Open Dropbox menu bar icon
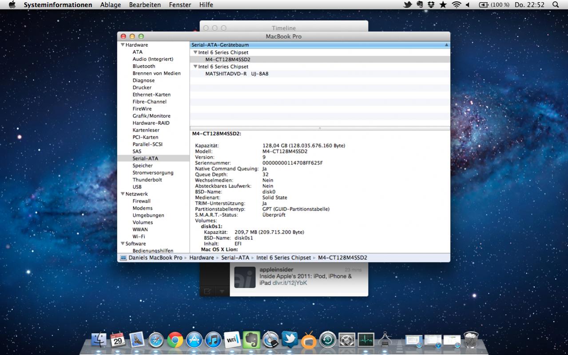Screen dimensions: 568x355 431,5
